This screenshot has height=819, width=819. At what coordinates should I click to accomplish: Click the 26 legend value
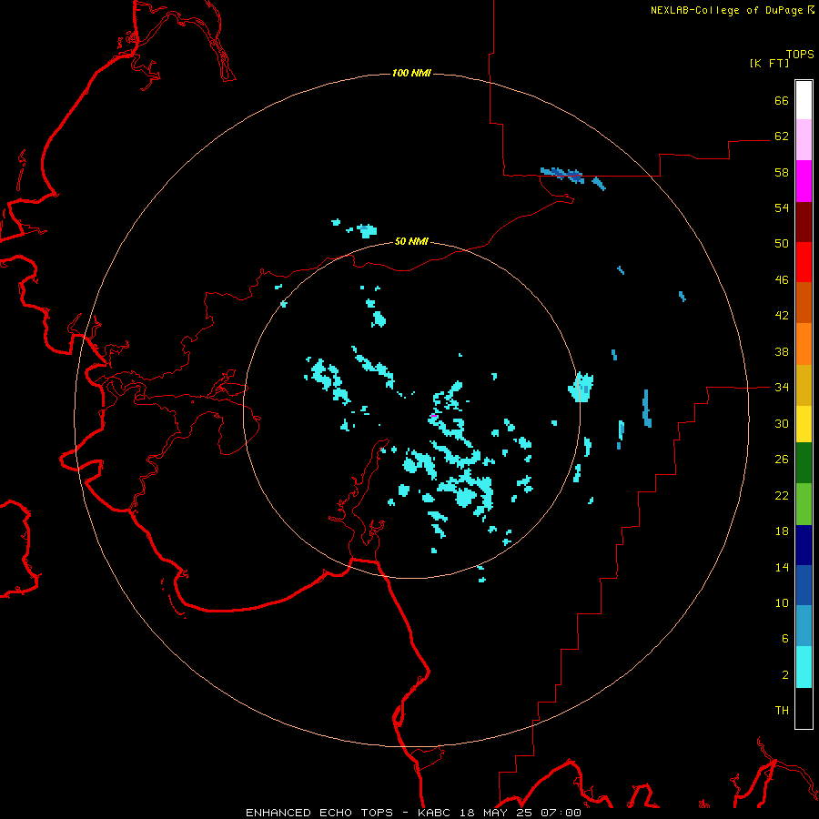(x=782, y=460)
